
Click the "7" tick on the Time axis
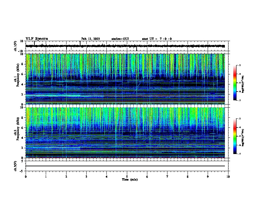(x=167, y=177)
